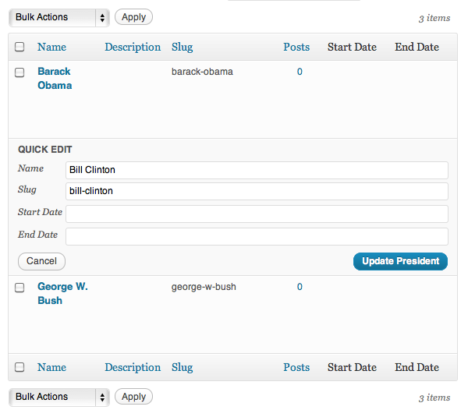
Task: Click the top Apply button
Action: 133,17
